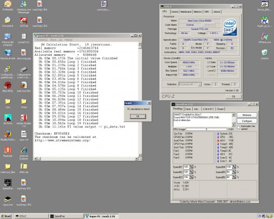Adjust the Speed03 spinner arrows
This screenshot has width=274, height=219.
191,177
